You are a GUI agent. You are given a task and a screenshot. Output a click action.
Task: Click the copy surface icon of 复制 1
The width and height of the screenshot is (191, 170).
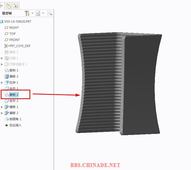point(6,70)
